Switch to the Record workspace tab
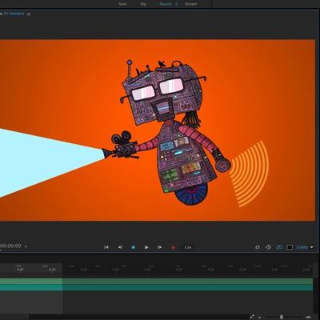This screenshot has height=320, width=320. pyautogui.click(x=166, y=4)
